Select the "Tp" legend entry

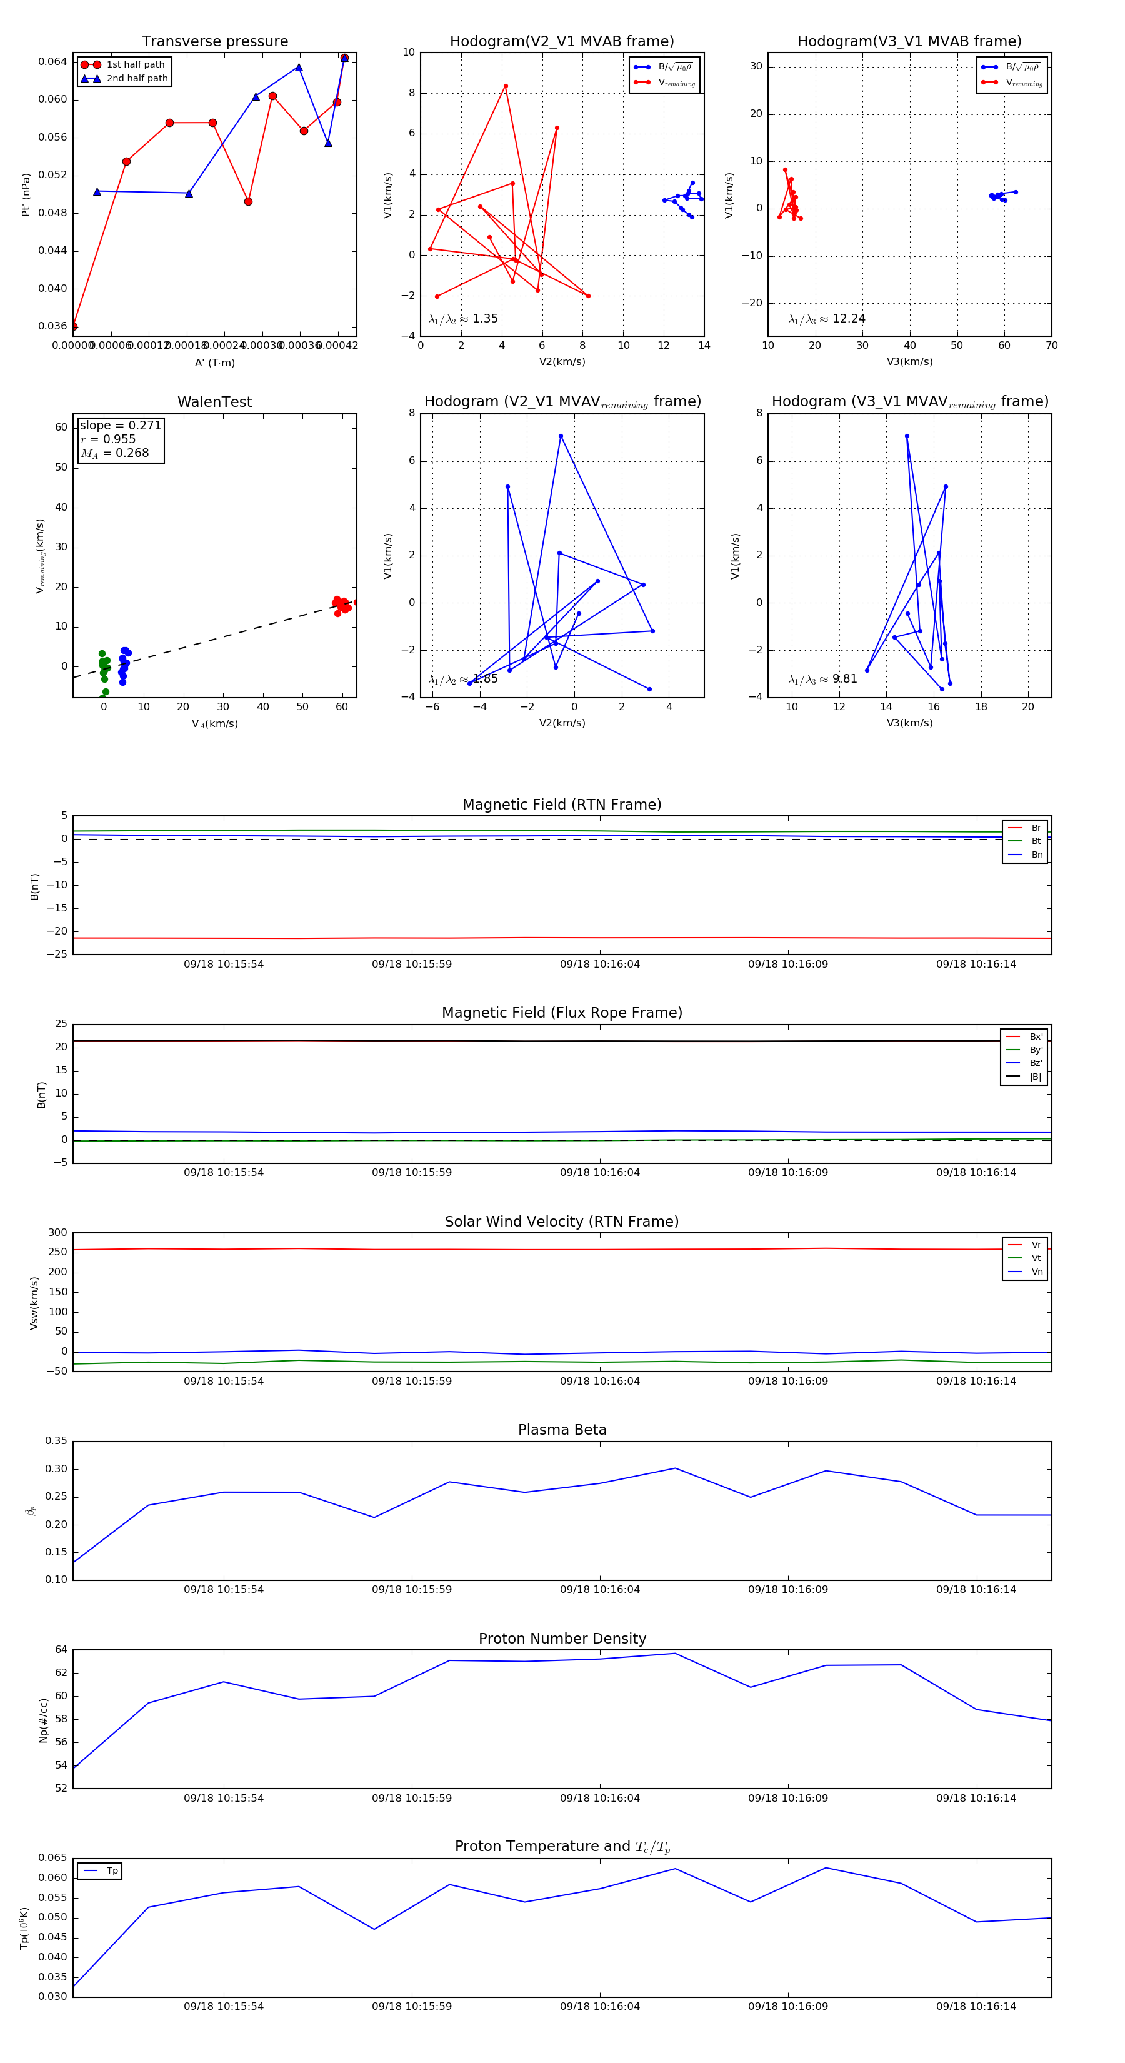click(x=102, y=1872)
